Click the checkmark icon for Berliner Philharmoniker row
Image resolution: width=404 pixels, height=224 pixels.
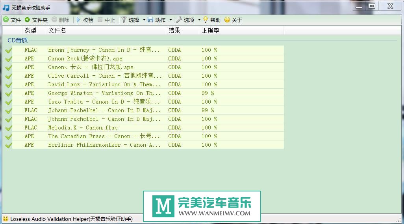click(x=9, y=145)
